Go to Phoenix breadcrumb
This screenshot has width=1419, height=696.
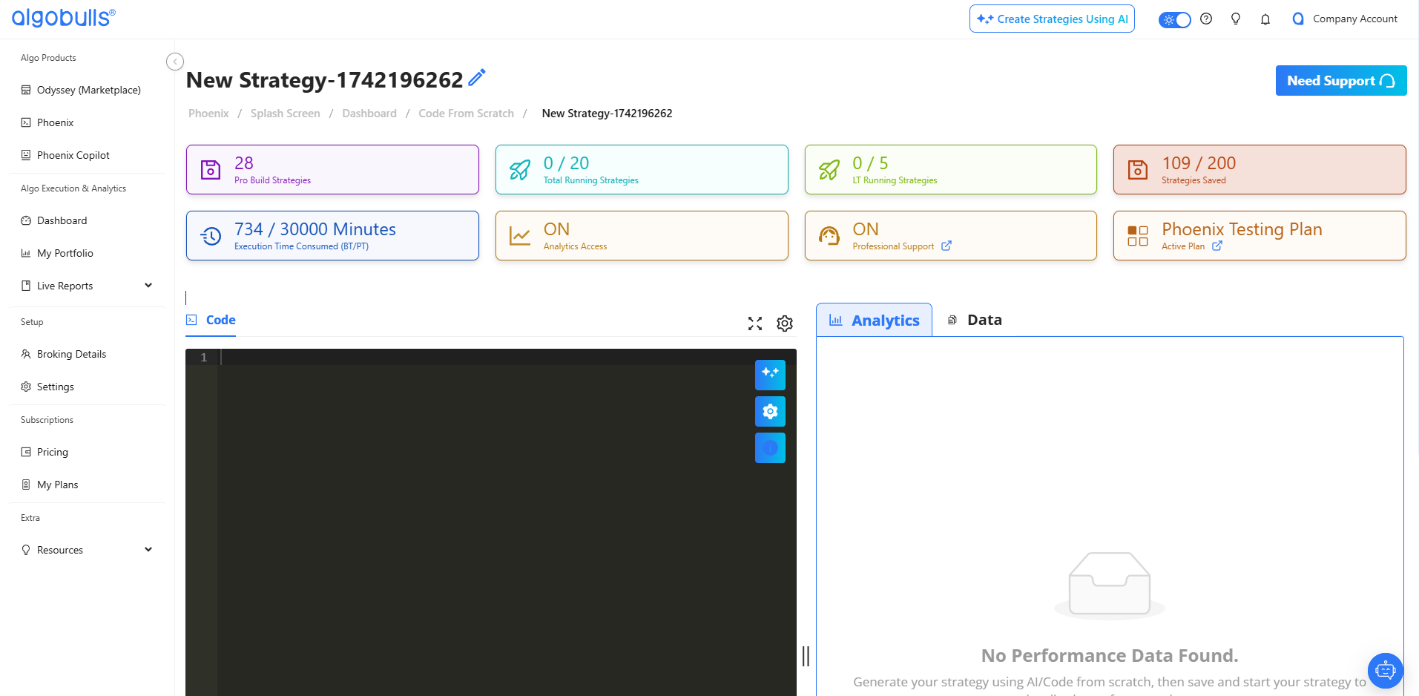pos(208,114)
